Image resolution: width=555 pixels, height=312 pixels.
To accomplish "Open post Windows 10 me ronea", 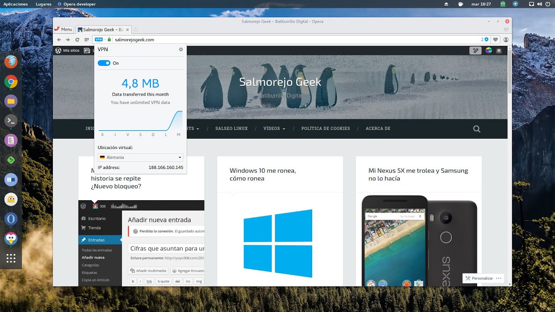I will 263,174.
